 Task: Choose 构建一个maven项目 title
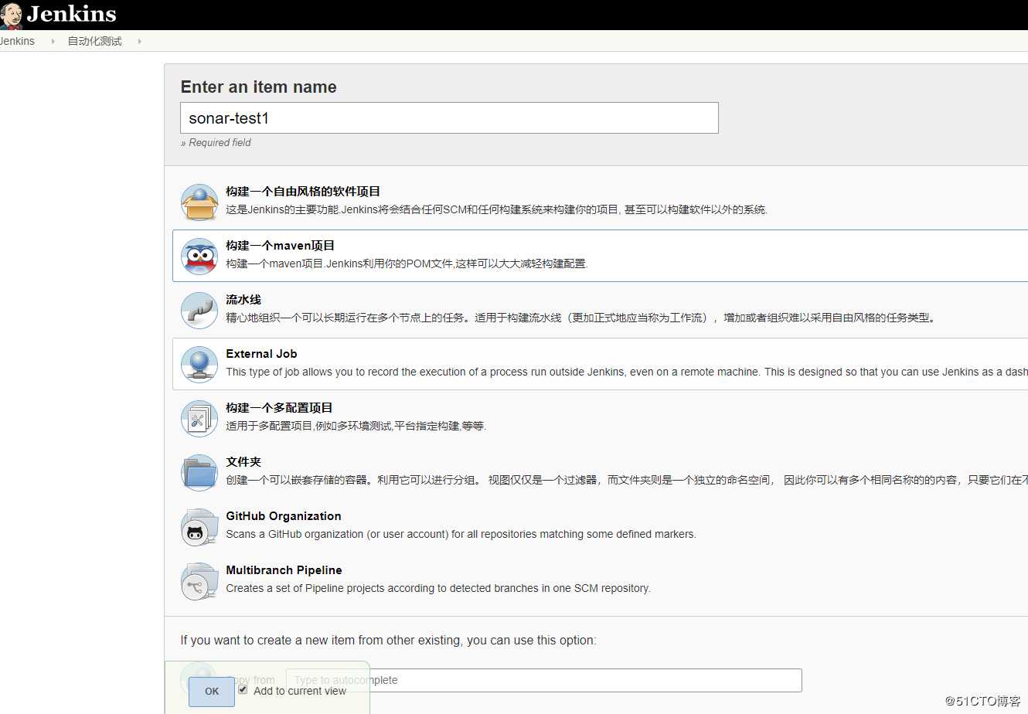pos(280,245)
